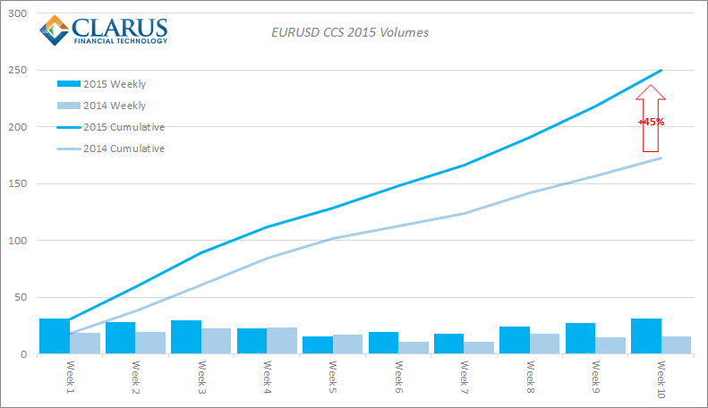Select the 2015 weekly bar for Week 7

tap(448, 344)
